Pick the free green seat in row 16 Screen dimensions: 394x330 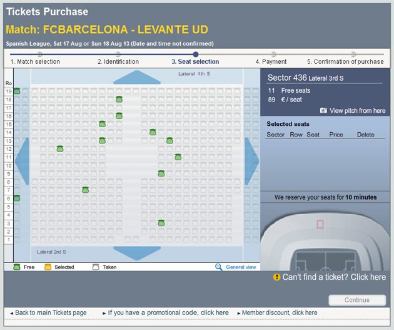(x=119, y=116)
